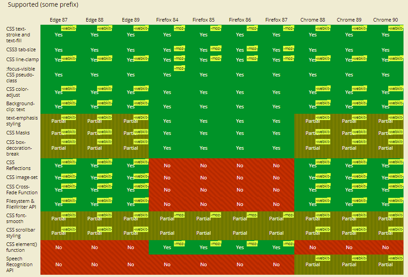Click the Yes cell for Firefox 86 CSS Masks

239,133
